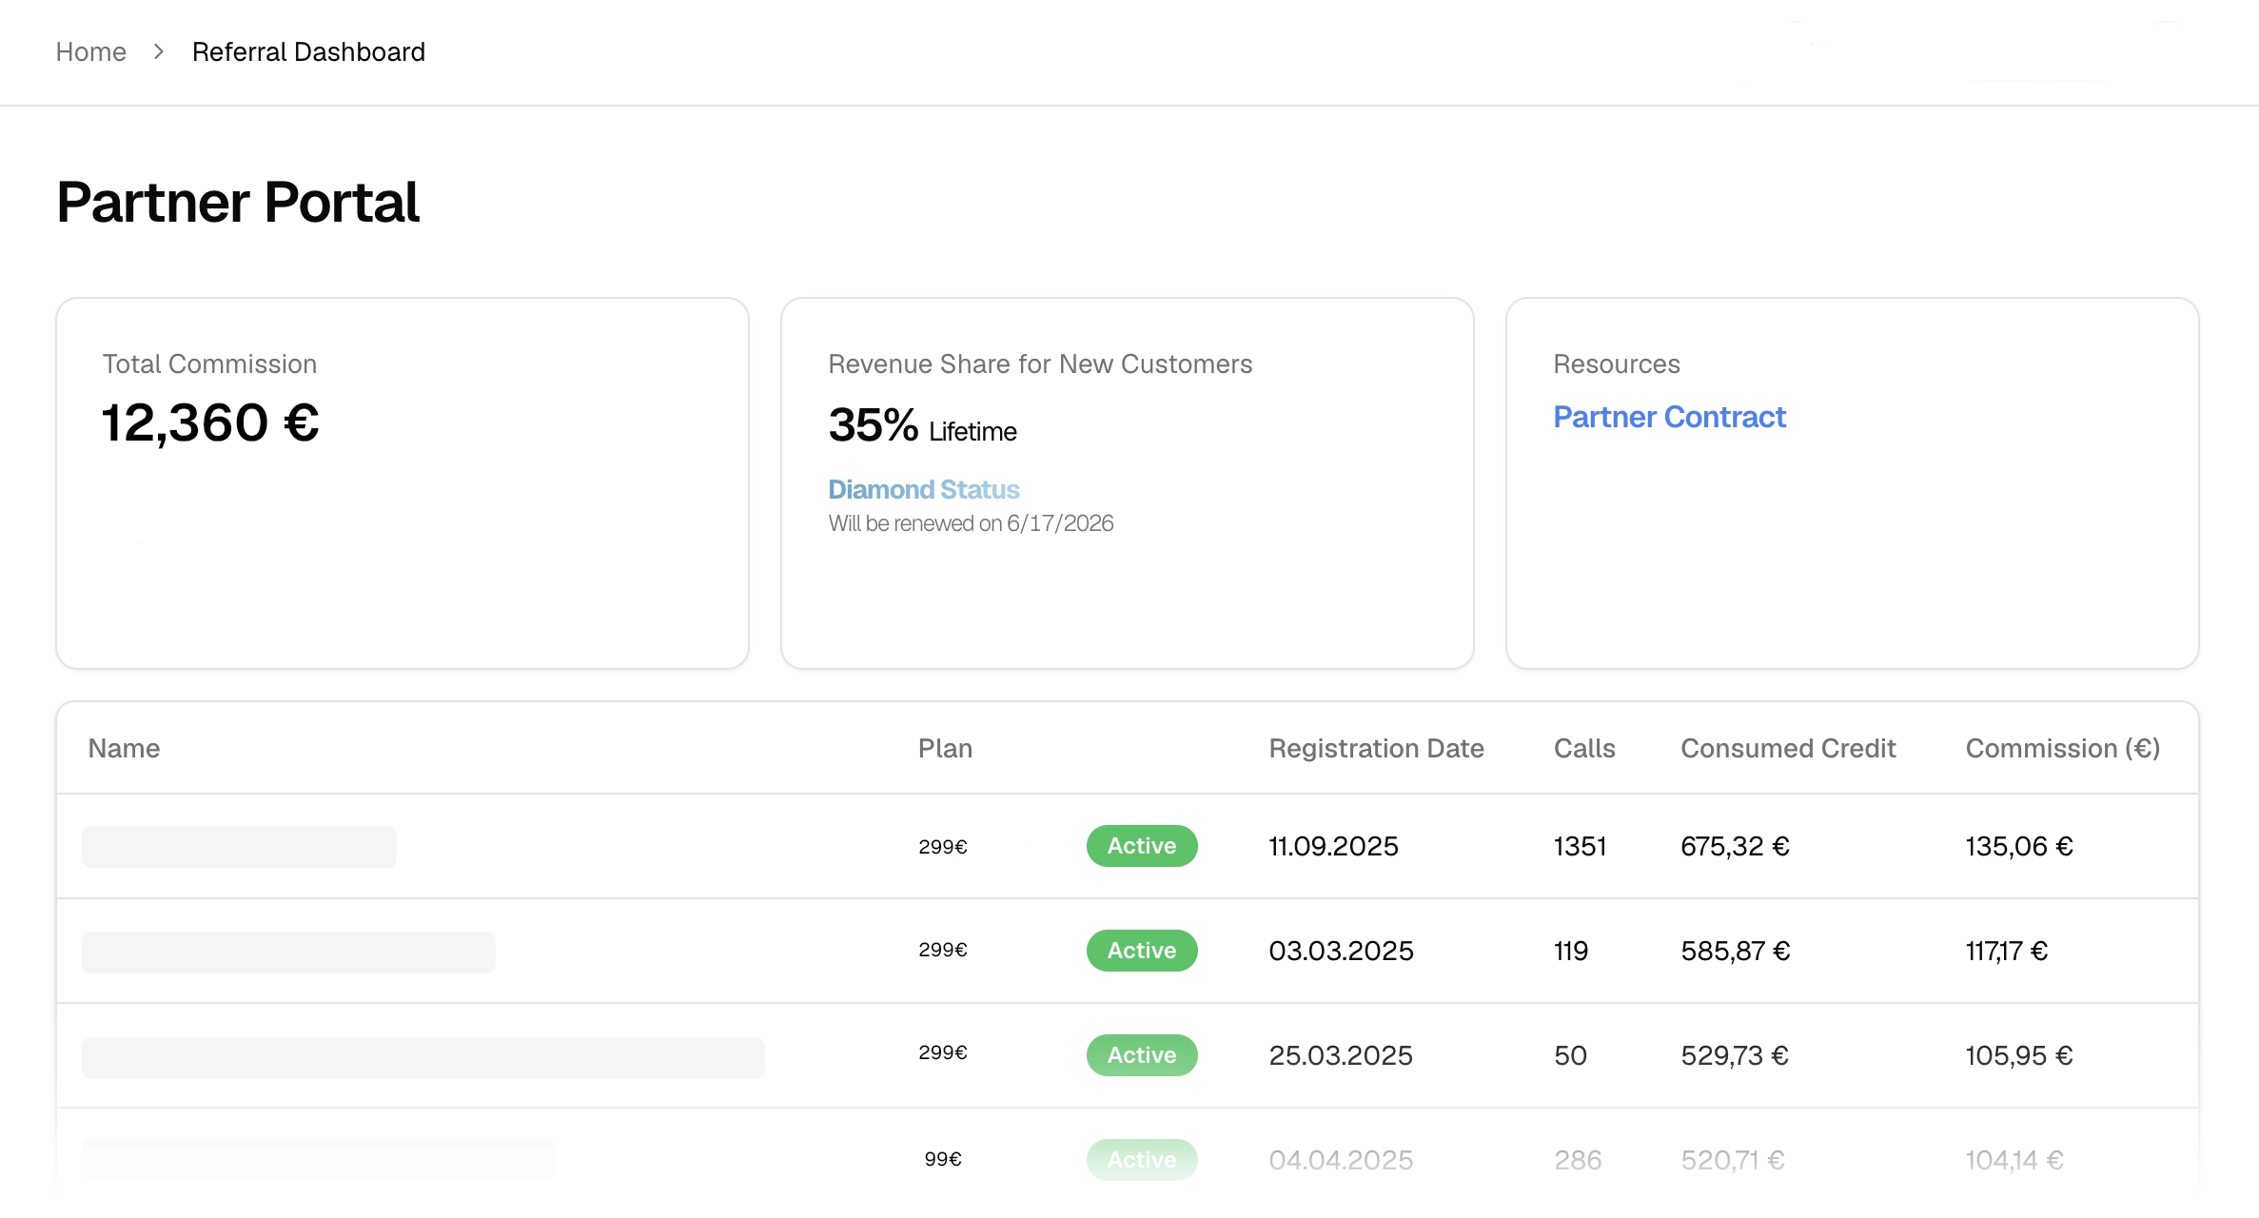The width and height of the screenshot is (2259, 1218).
Task: Click Active badge for 11.09.2025 row
Action: coord(1141,846)
